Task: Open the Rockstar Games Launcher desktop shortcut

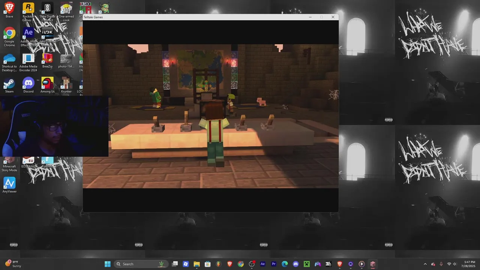Action: coord(28,12)
